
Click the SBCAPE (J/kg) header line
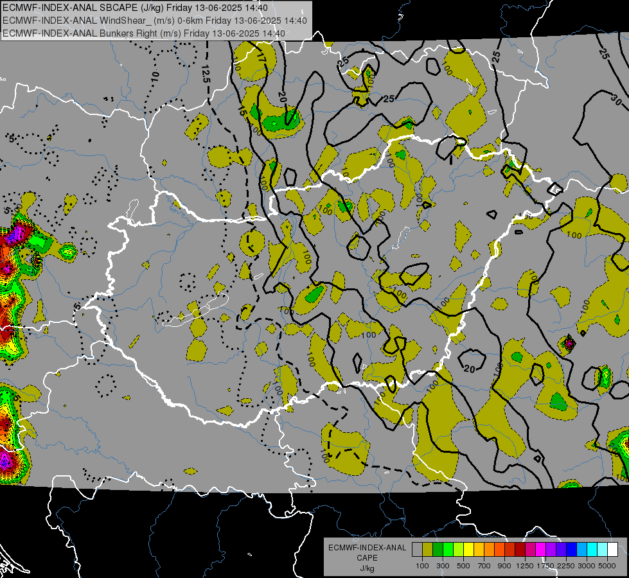(135, 8)
